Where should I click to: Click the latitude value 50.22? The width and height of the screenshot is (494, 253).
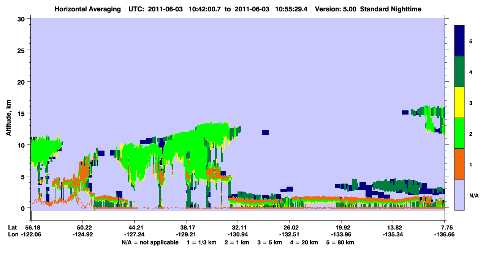click(83, 228)
